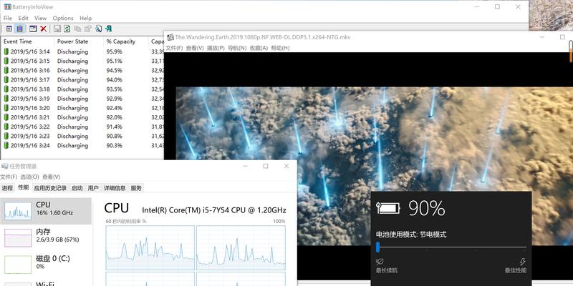Click the Discharging cell in the 3:22 row
This screenshot has width=573, height=286.
click(73, 127)
